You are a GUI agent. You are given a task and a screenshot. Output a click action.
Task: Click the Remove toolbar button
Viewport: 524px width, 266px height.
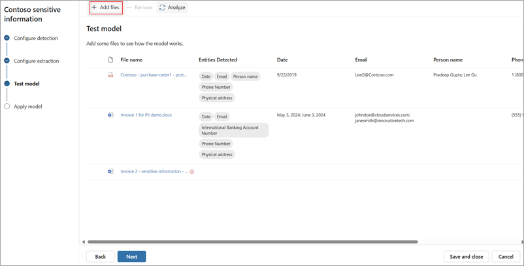[x=139, y=7]
